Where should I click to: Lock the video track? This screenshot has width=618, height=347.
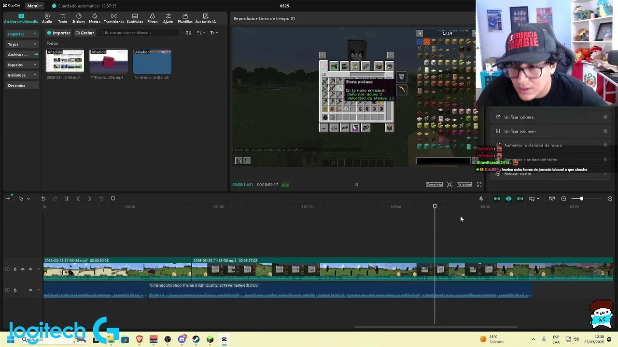coord(15,269)
